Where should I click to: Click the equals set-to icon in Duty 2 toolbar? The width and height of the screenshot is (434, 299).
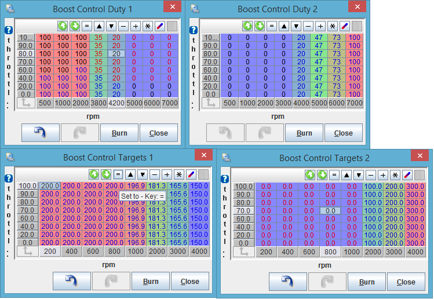(x=272, y=26)
